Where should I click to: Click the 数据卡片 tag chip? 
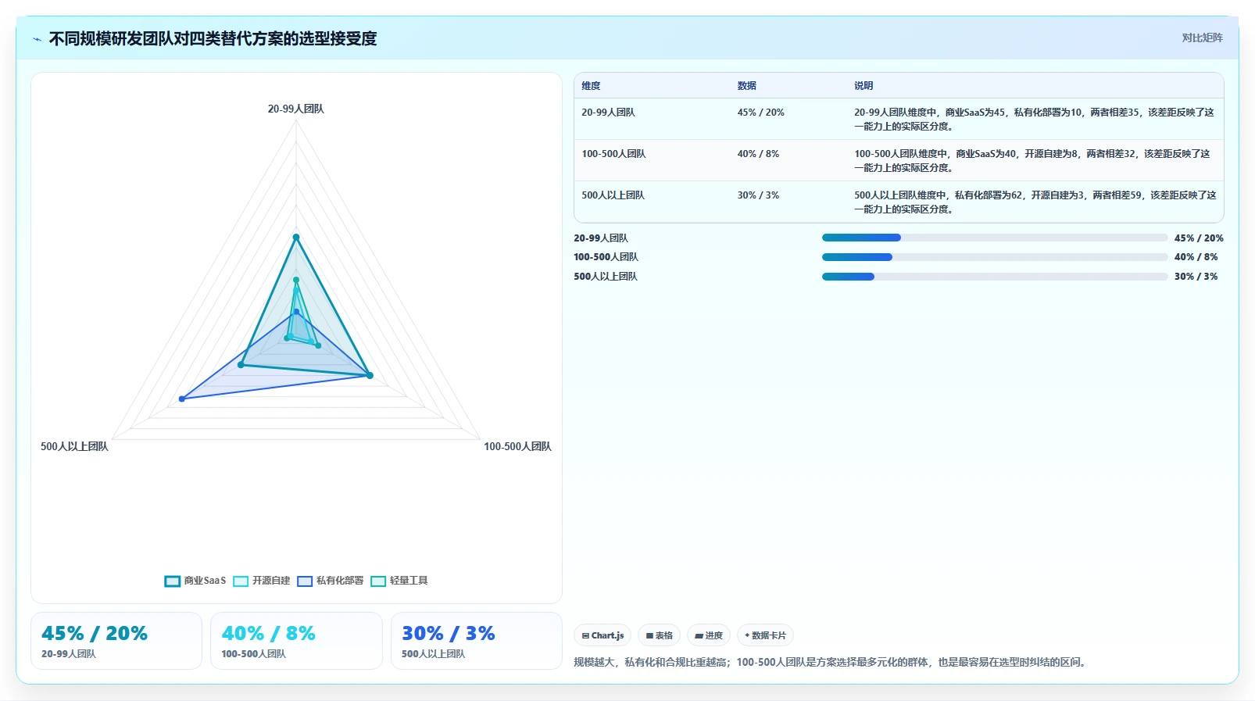click(765, 635)
